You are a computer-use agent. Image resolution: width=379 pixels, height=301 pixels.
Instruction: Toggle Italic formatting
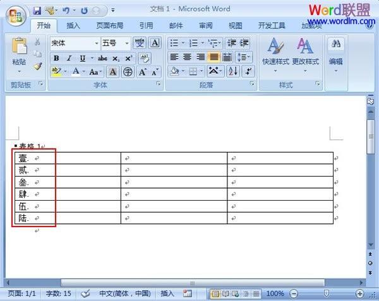(x=69, y=58)
